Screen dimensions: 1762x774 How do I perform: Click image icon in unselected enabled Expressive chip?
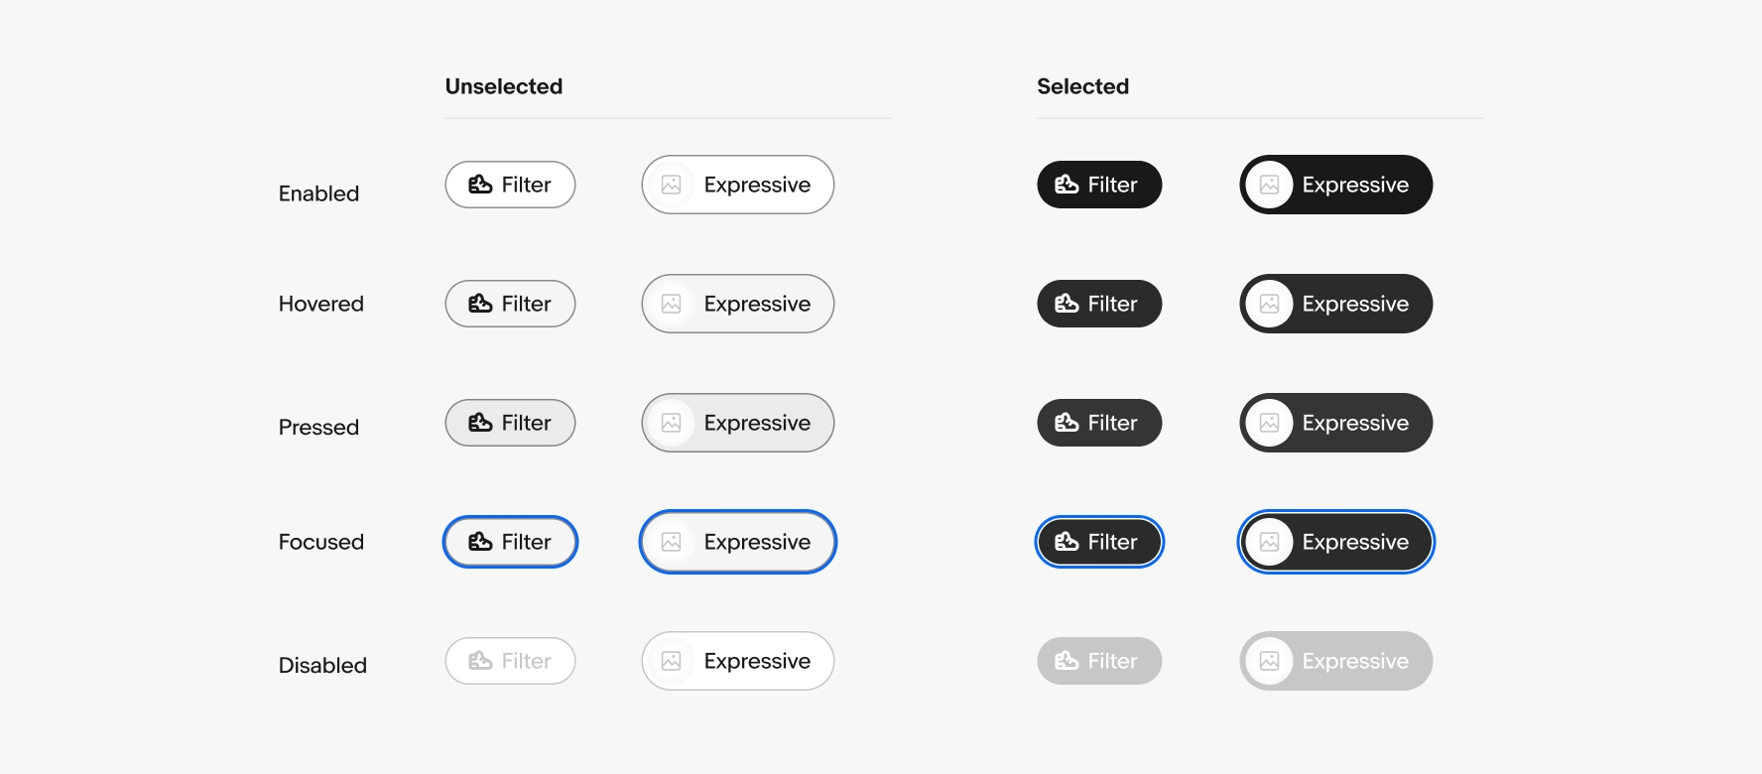672,185
